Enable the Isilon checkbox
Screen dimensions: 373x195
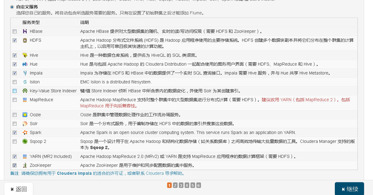point(15,82)
